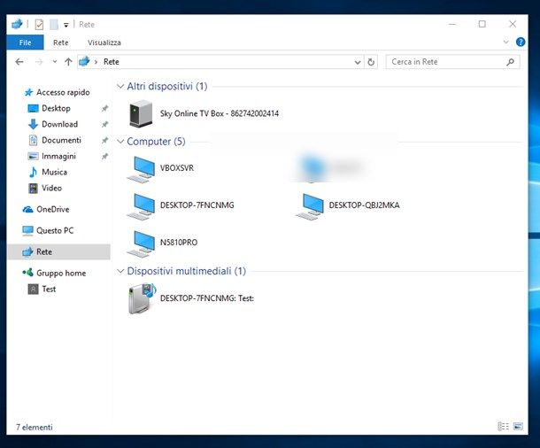Switch to details view icon in status bar
The height and width of the screenshot is (448, 540).
[503, 426]
